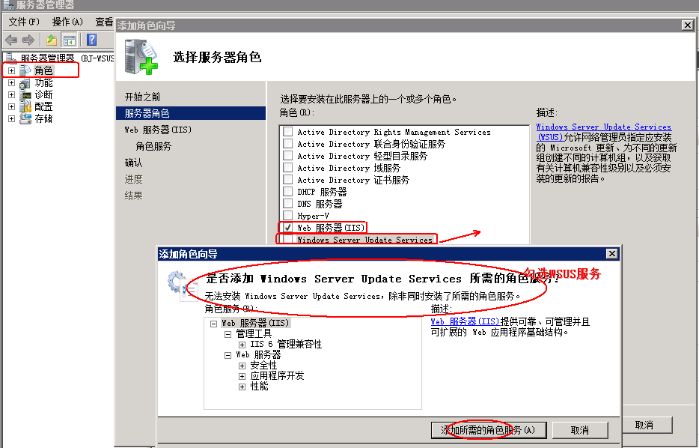Go to the 确认 wizard step

(x=134, y=163)
